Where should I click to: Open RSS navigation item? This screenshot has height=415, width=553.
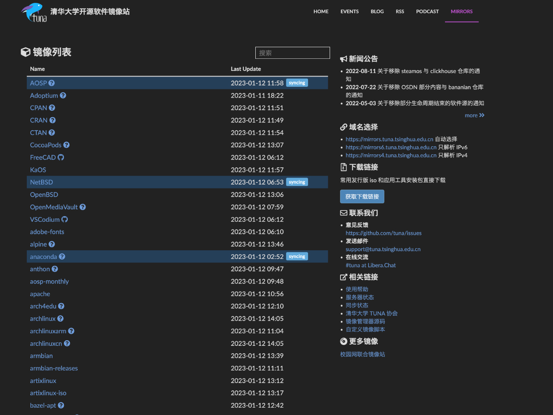(x=400, y=12)
